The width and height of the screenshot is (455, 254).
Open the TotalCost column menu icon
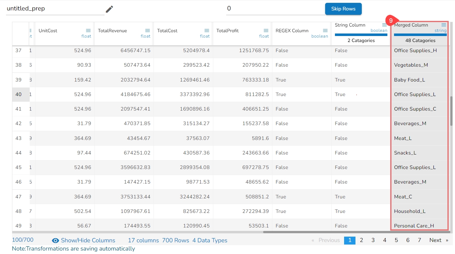point(207,31)
